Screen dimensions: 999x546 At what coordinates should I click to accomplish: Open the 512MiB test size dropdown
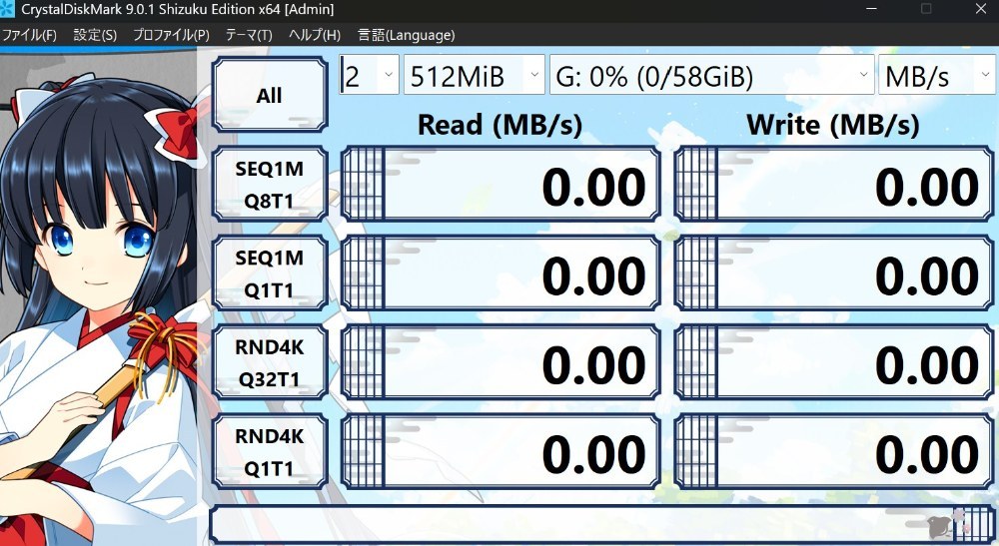pyautogui.click(x=474, y=75)
